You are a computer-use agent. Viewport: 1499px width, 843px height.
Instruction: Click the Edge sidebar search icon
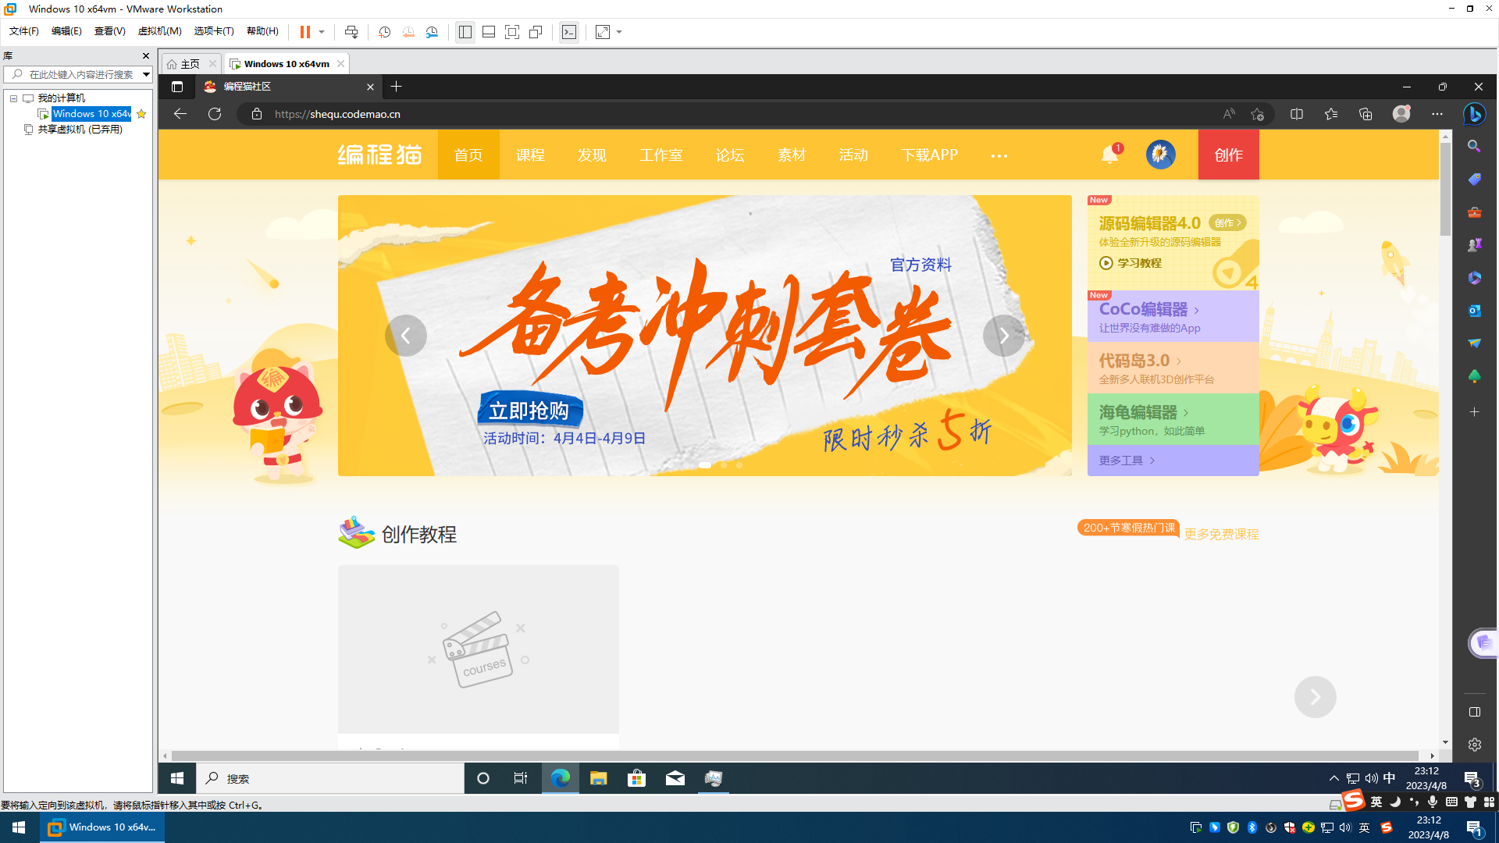1474,147
